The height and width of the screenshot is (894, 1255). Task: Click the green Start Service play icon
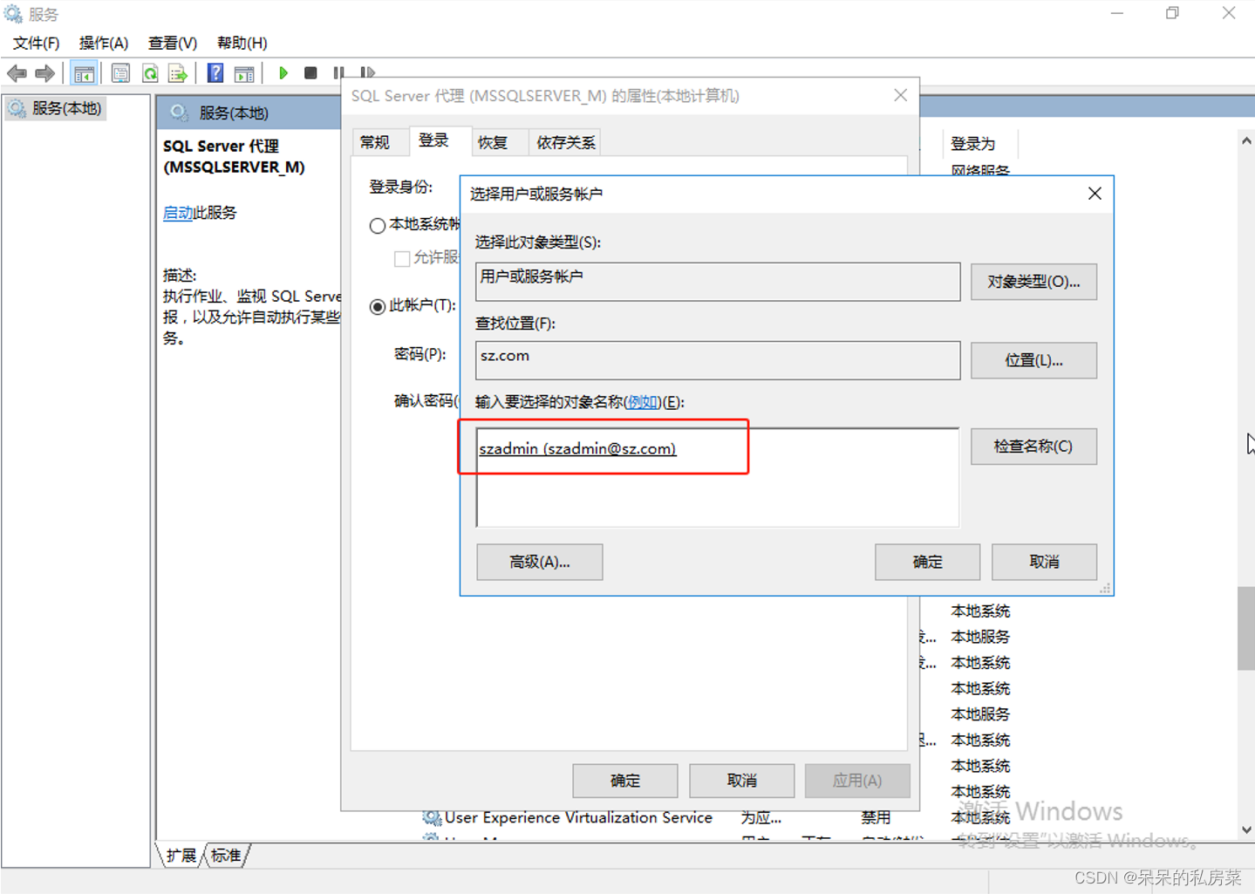click(283, 73)
